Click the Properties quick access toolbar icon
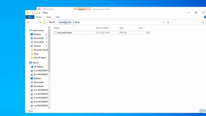206x116 pixels. 33,13
